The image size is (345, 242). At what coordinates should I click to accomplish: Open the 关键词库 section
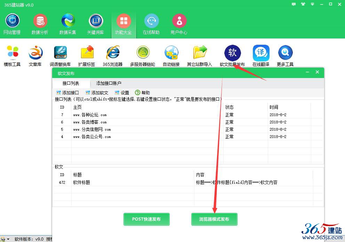[96, 24]
